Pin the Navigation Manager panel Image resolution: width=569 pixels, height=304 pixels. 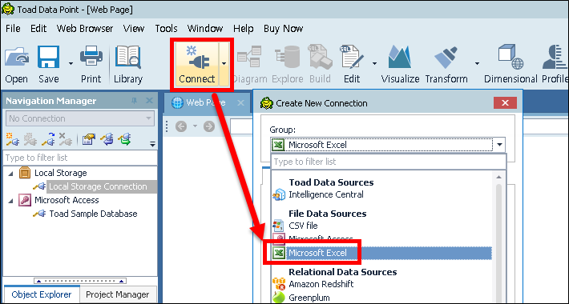click(135, 101)
